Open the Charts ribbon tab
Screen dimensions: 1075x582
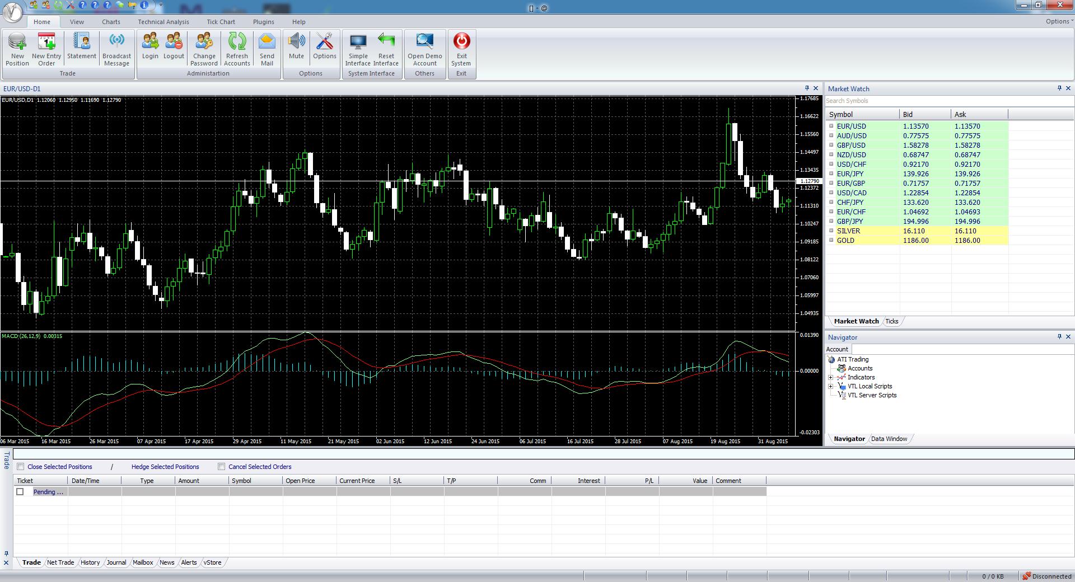(111, 22)
